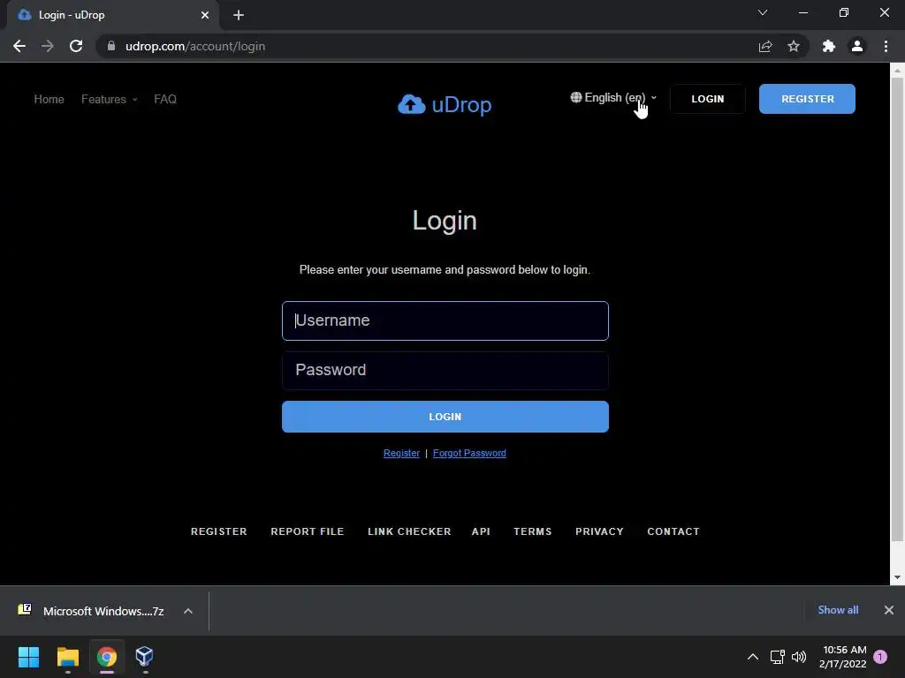This screenshot has height=678, width=905.
Task: Open a new tab with the plus icon
Action: (239, 16)
